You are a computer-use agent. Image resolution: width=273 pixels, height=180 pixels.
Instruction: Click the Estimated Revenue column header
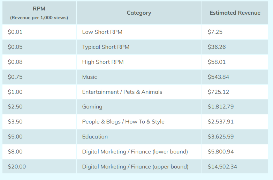(x=235, y=13)
